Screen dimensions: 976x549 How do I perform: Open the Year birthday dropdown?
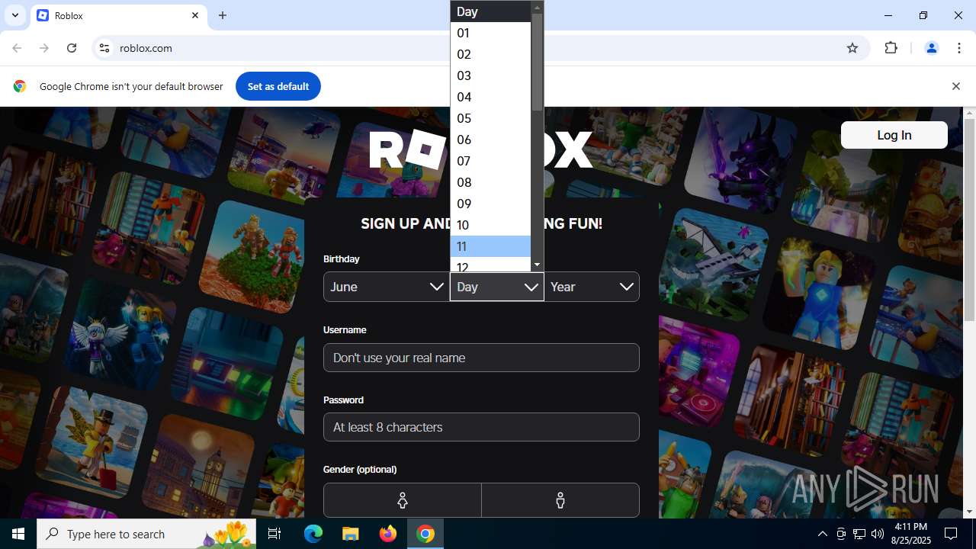coord(592,287)
